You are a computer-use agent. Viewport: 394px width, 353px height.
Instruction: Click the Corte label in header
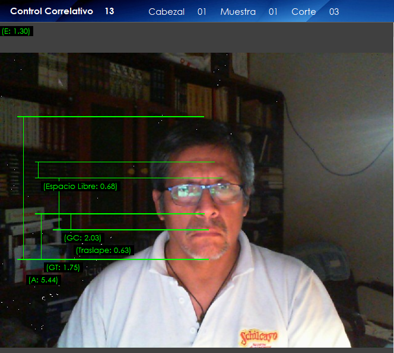coord(303,12)
